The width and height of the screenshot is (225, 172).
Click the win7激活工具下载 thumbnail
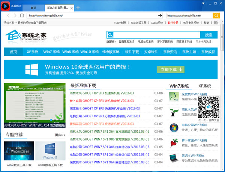pyautogui.click(x=19, y=151)
